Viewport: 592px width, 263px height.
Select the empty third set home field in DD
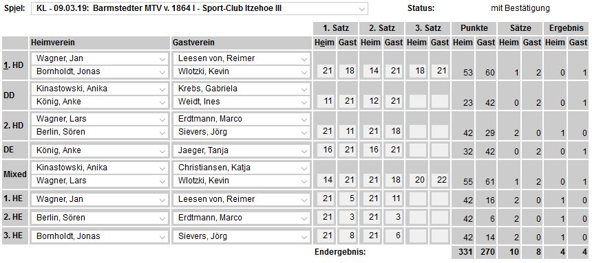(417, 101)
